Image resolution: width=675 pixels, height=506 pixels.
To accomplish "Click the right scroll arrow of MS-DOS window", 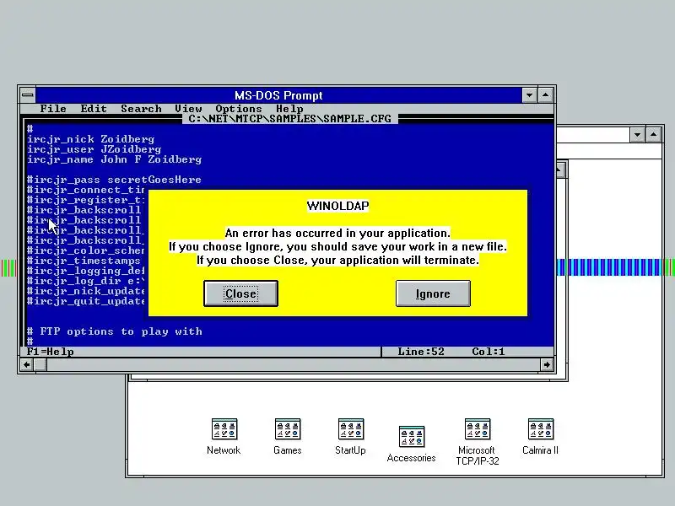I will (x=547, y=365).
